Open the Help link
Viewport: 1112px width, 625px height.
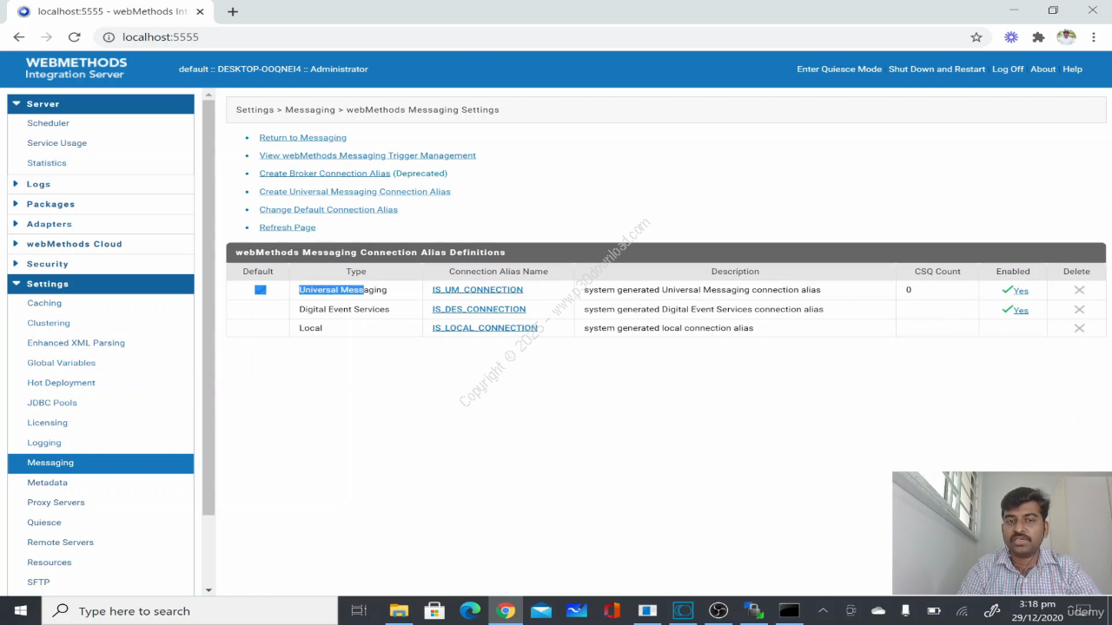click(1072, 69)
